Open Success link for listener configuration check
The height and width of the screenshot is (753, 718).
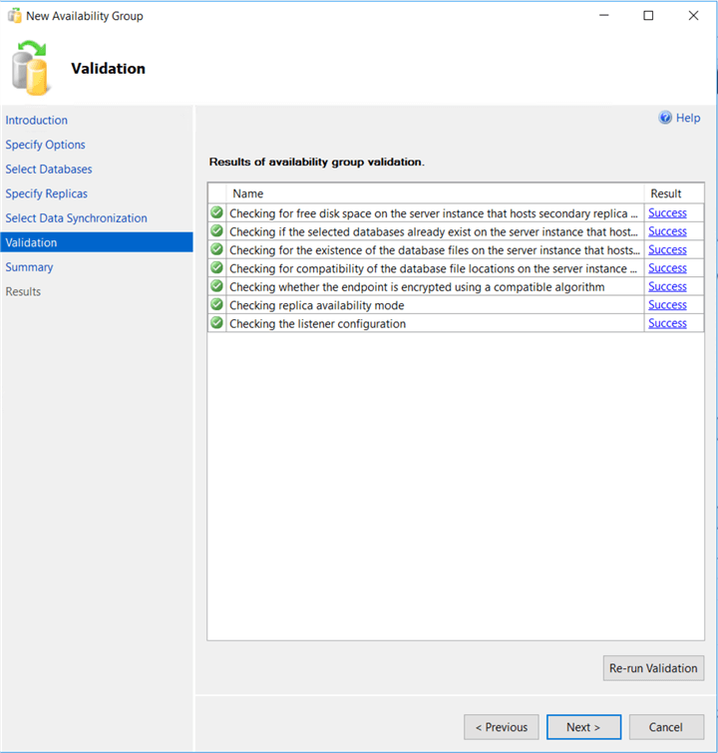click(x=667, y=323)
